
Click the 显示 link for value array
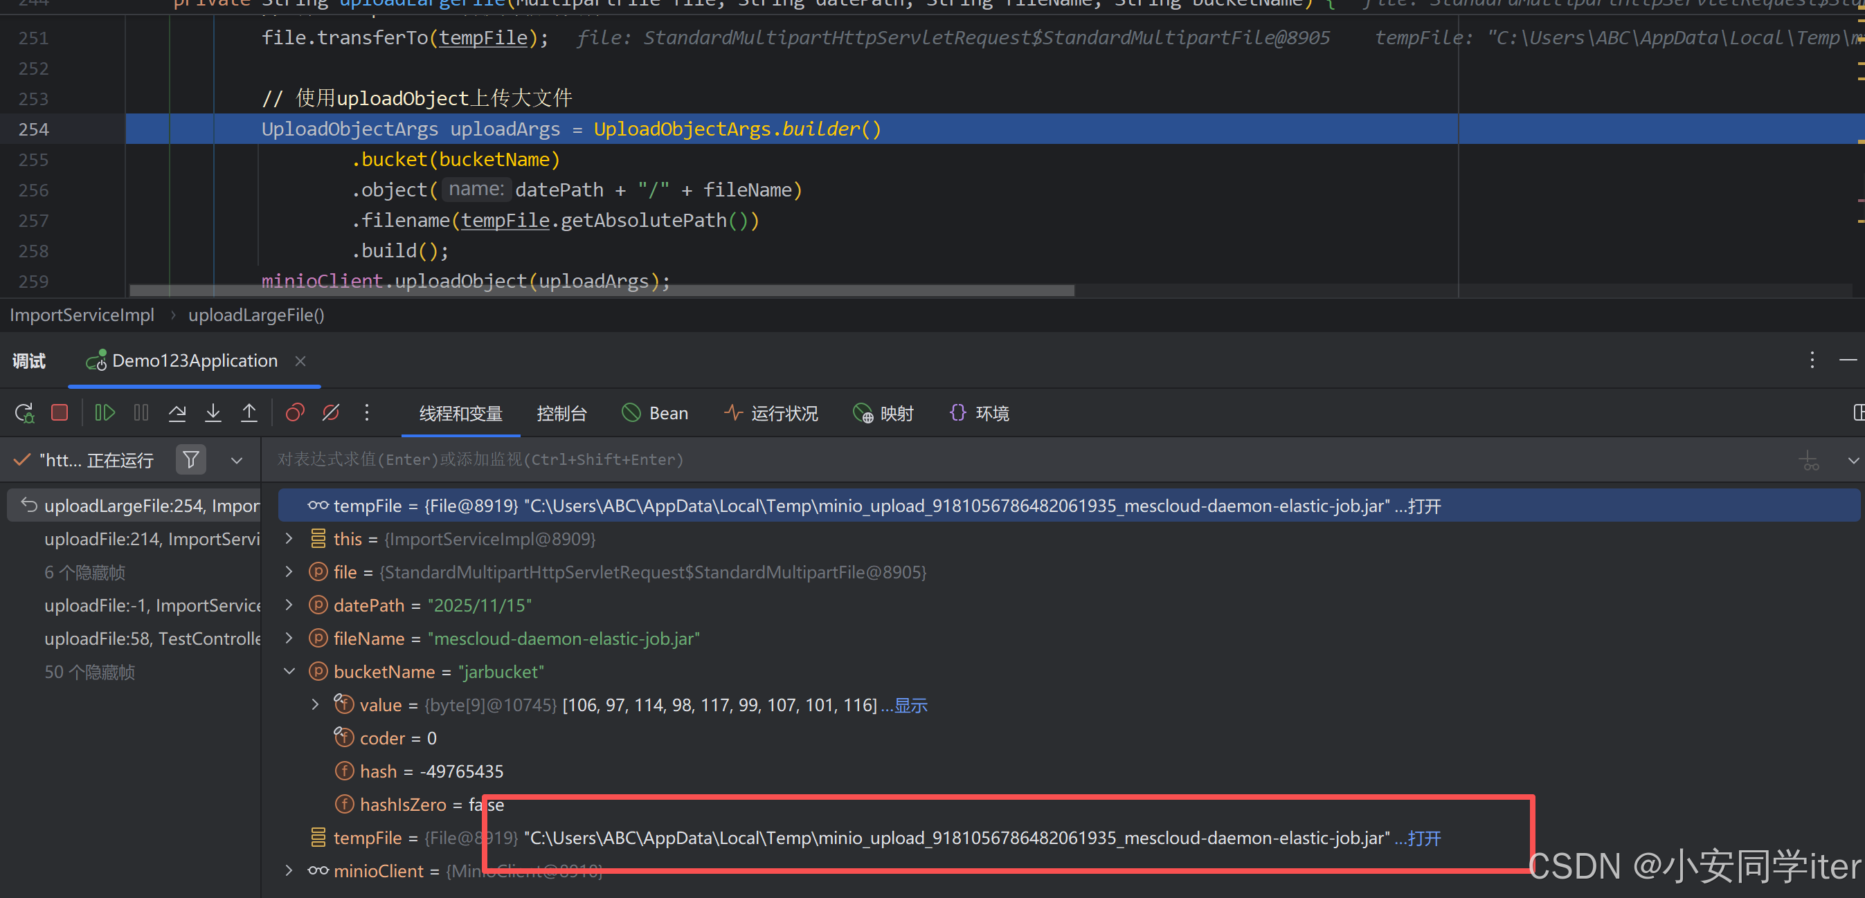(911, 706)
